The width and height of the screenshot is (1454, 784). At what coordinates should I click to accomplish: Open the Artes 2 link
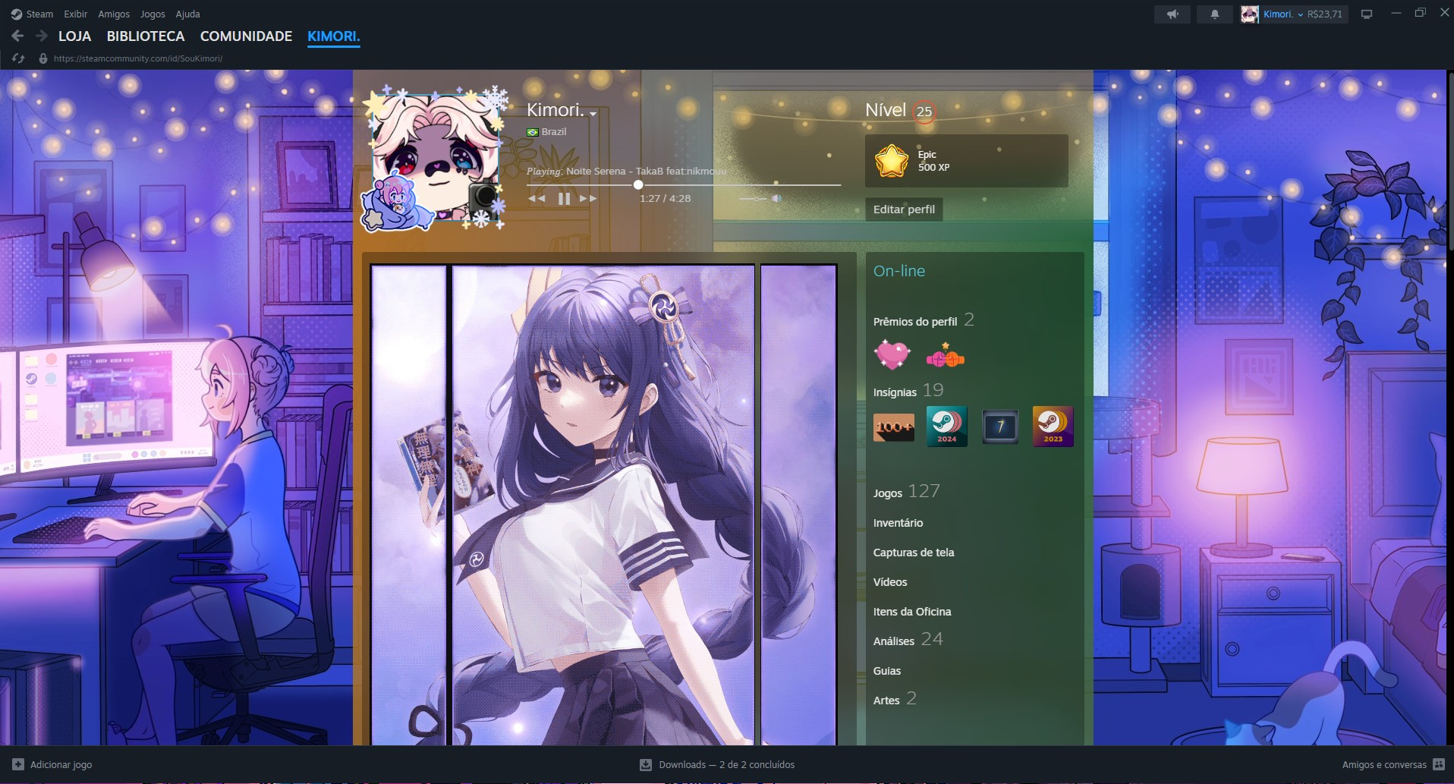pyautogui.click(x=895, y=699)
